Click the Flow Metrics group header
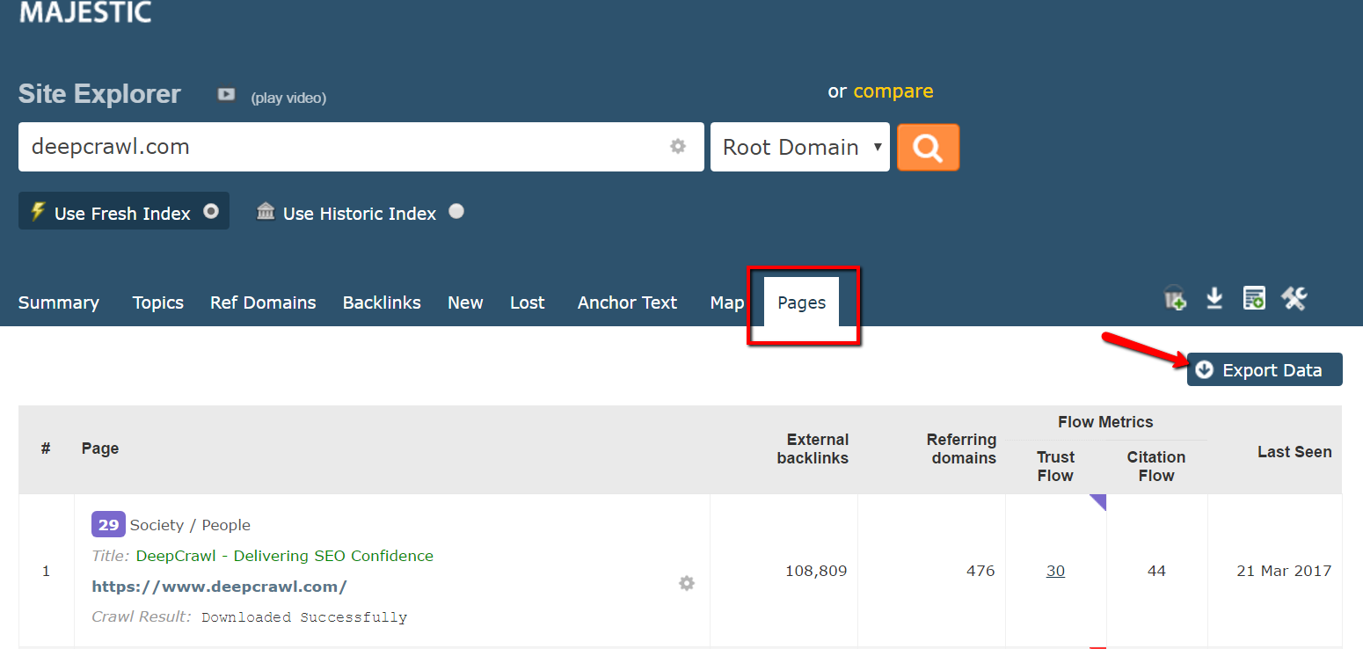1363x649 pixels. [x=1105, y=422]
